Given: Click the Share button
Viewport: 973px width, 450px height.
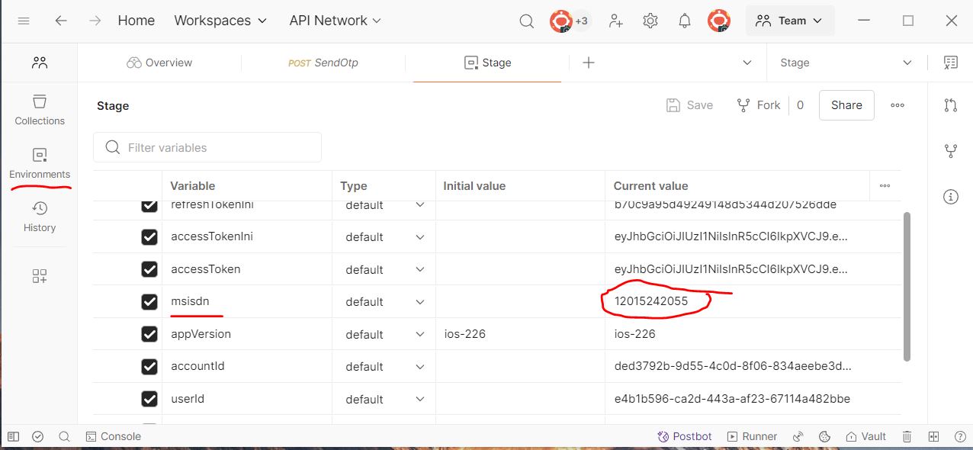Looking at the screenshot, I should coord(846,105).
